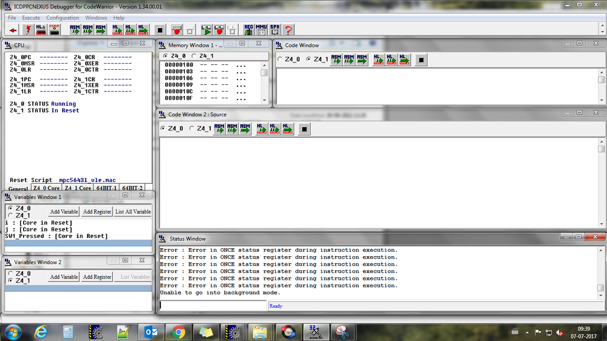Click Memory Window 1 scrollbar down arrow
The width and height of the screenshot is (607, 341).
click(x=264, y=100)
